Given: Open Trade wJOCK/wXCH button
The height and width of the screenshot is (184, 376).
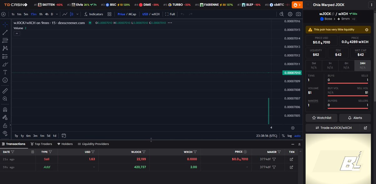Looking at the screenshot, I should [x=333, y=128].
